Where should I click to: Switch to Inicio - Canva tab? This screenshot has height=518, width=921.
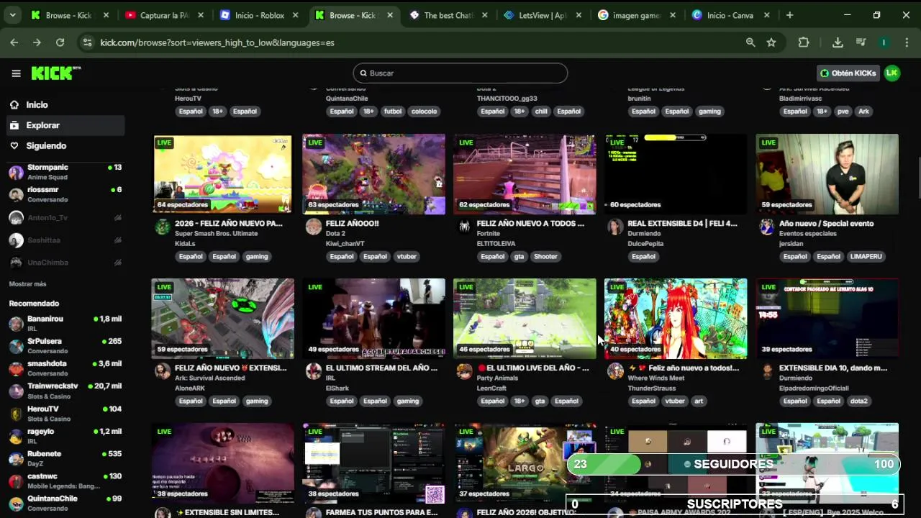730,15
